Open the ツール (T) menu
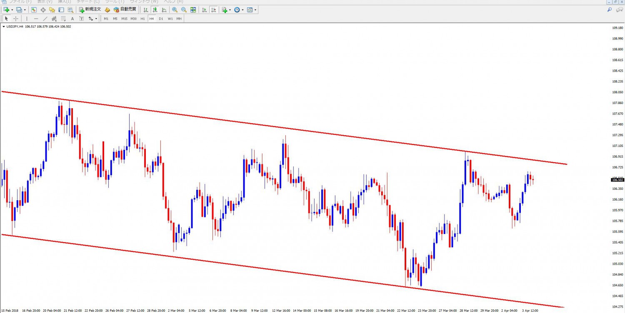The width and height of the screenshot is (625, 313). [x=115, y=2]
